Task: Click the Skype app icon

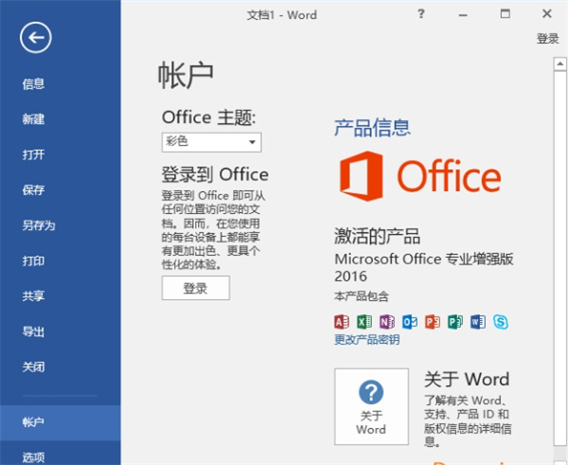Action: tap(500, 322)
